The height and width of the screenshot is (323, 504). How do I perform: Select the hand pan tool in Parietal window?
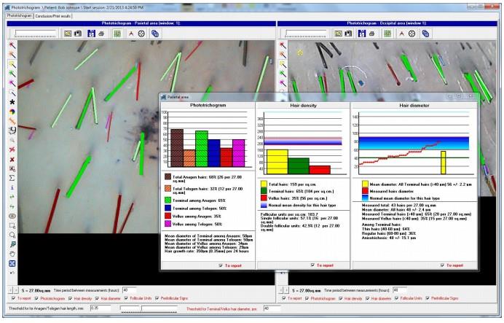click(x=12, y=254)
